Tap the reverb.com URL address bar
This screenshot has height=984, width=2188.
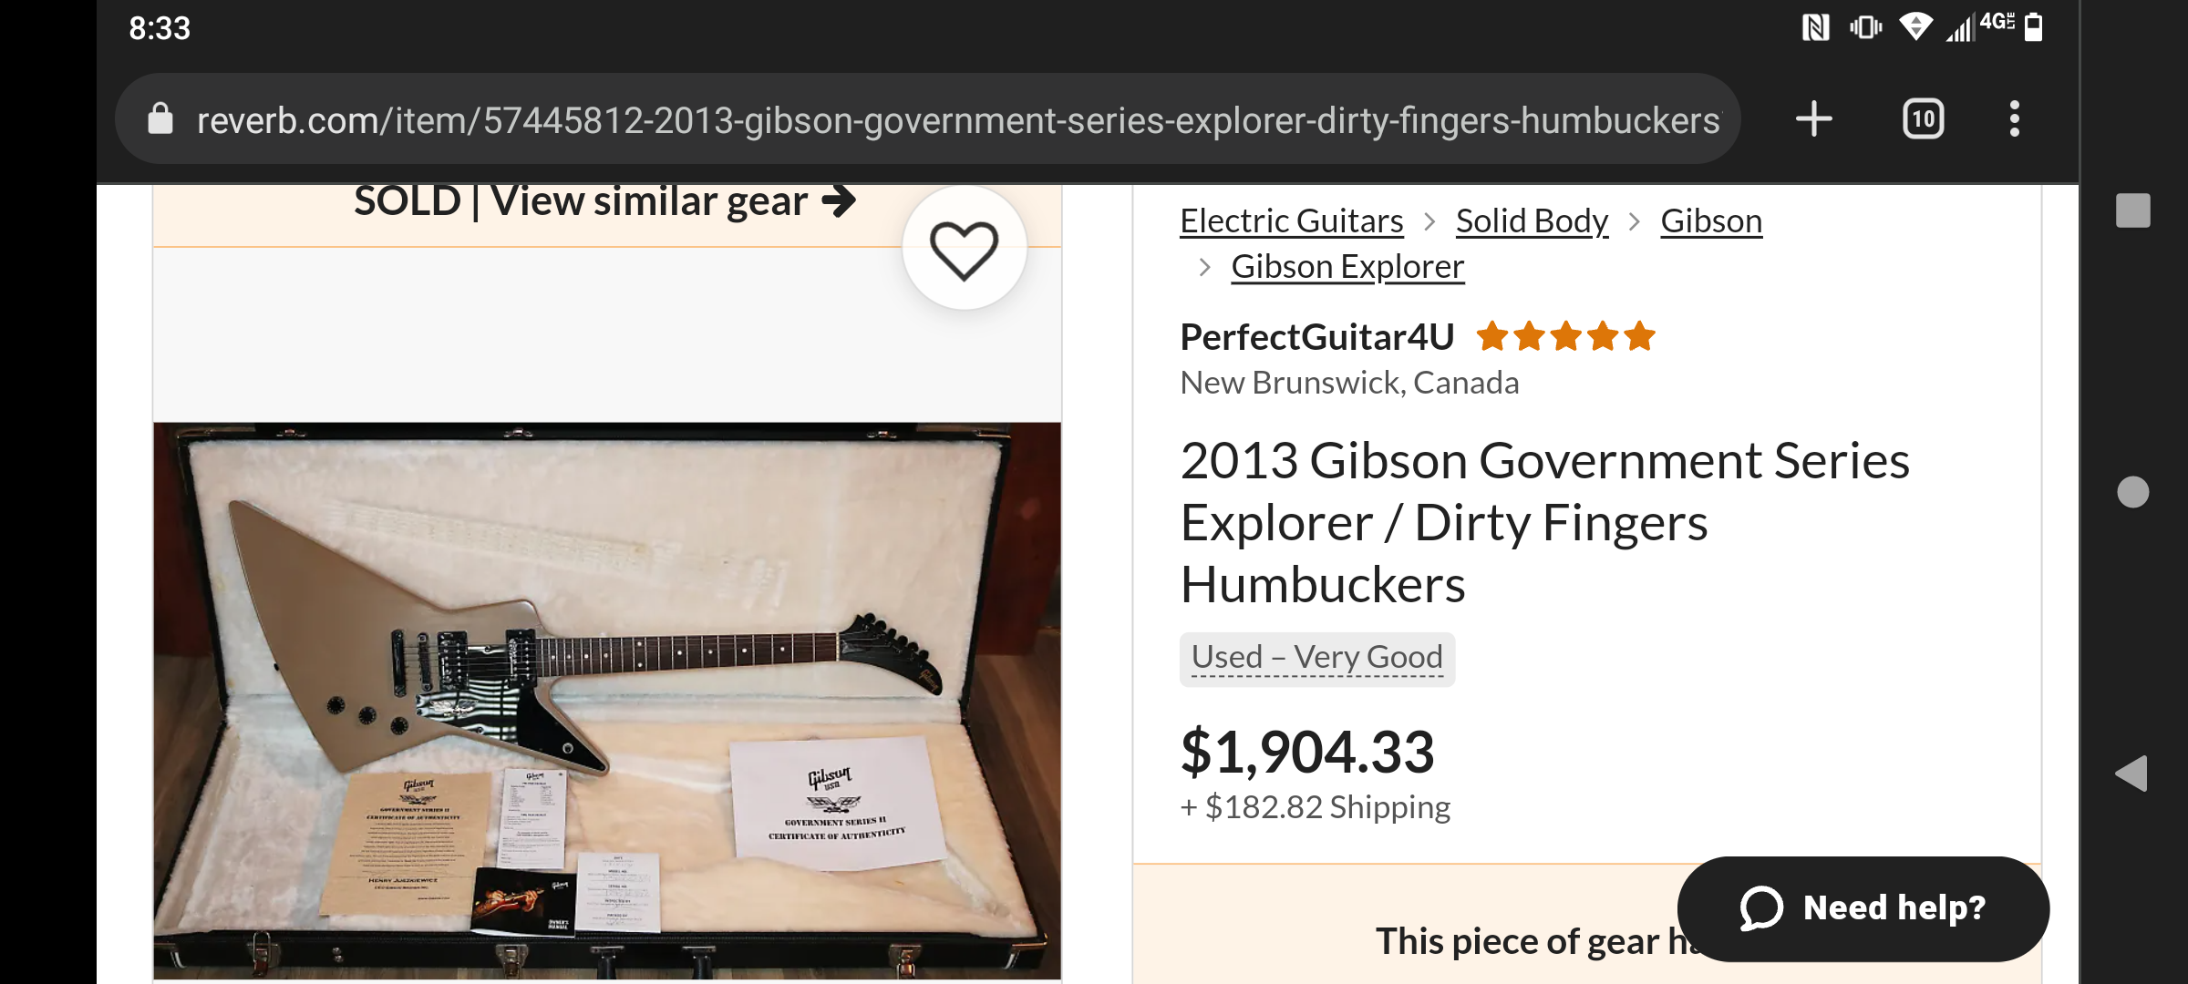[957, 120]
